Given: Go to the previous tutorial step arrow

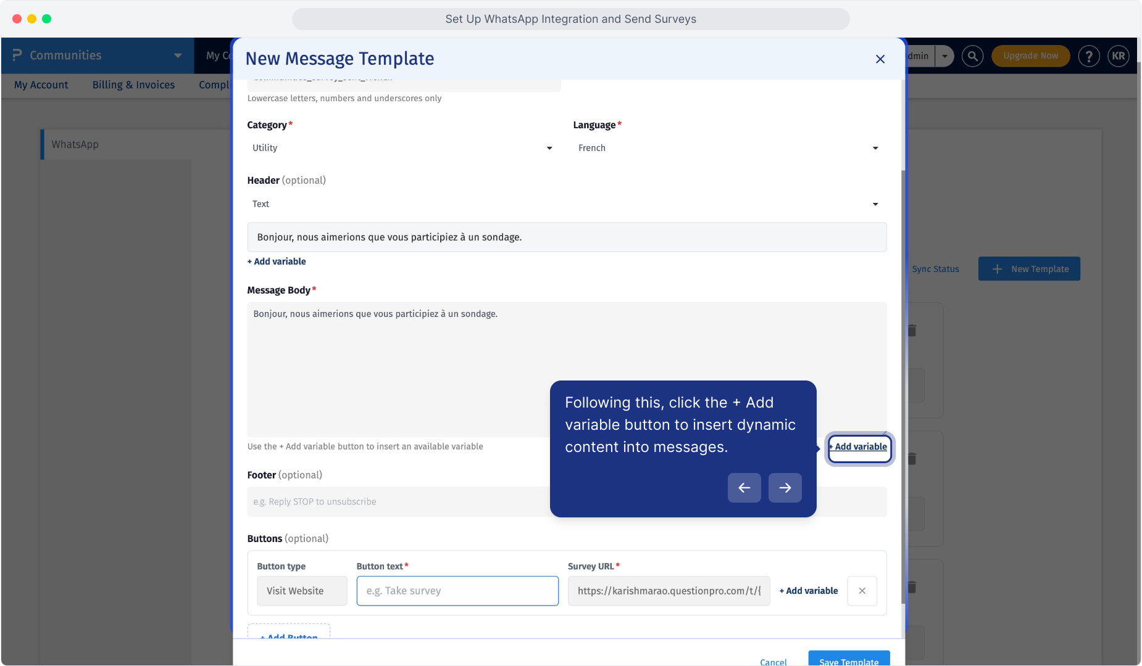Looking at the screenshot, I should (744, 488).
